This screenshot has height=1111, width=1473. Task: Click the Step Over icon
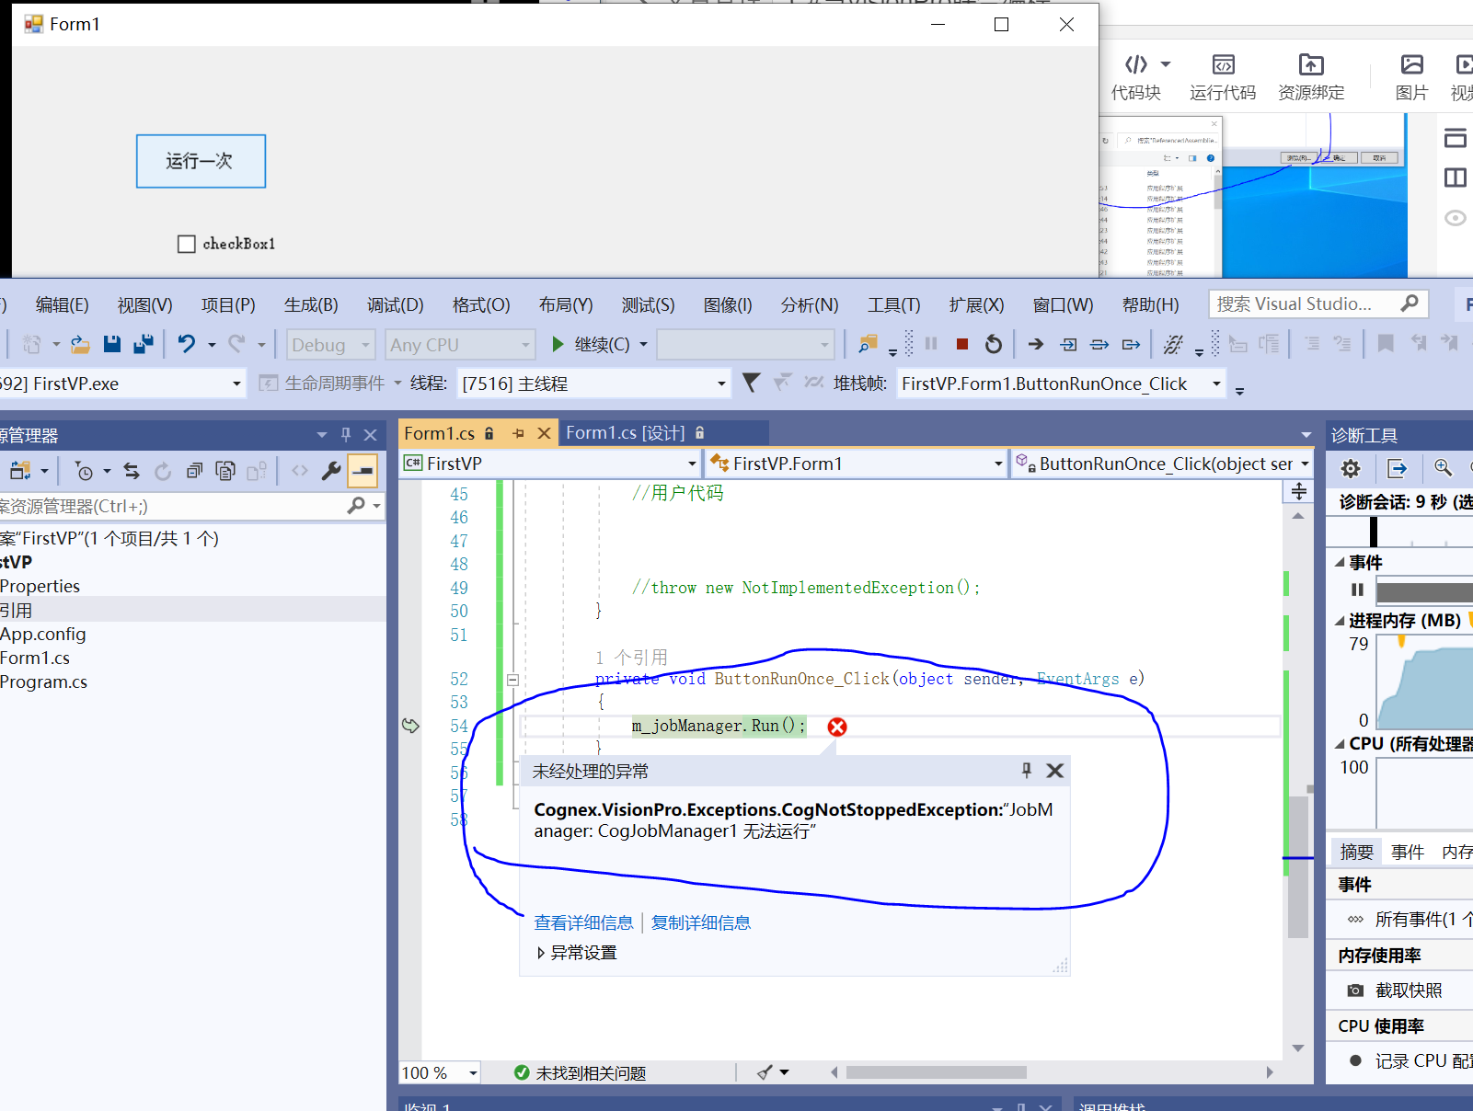[1099, 344]
